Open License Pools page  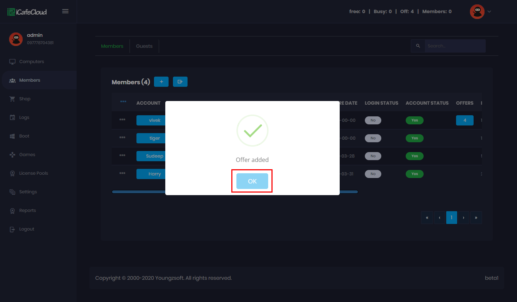point(33,173)
